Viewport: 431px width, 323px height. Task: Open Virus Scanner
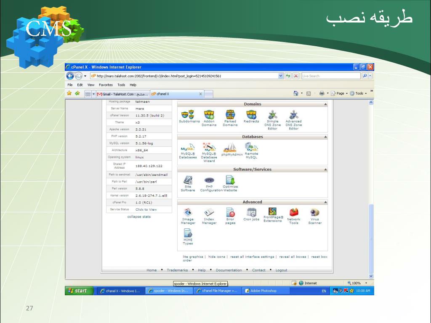click(315, 216)
